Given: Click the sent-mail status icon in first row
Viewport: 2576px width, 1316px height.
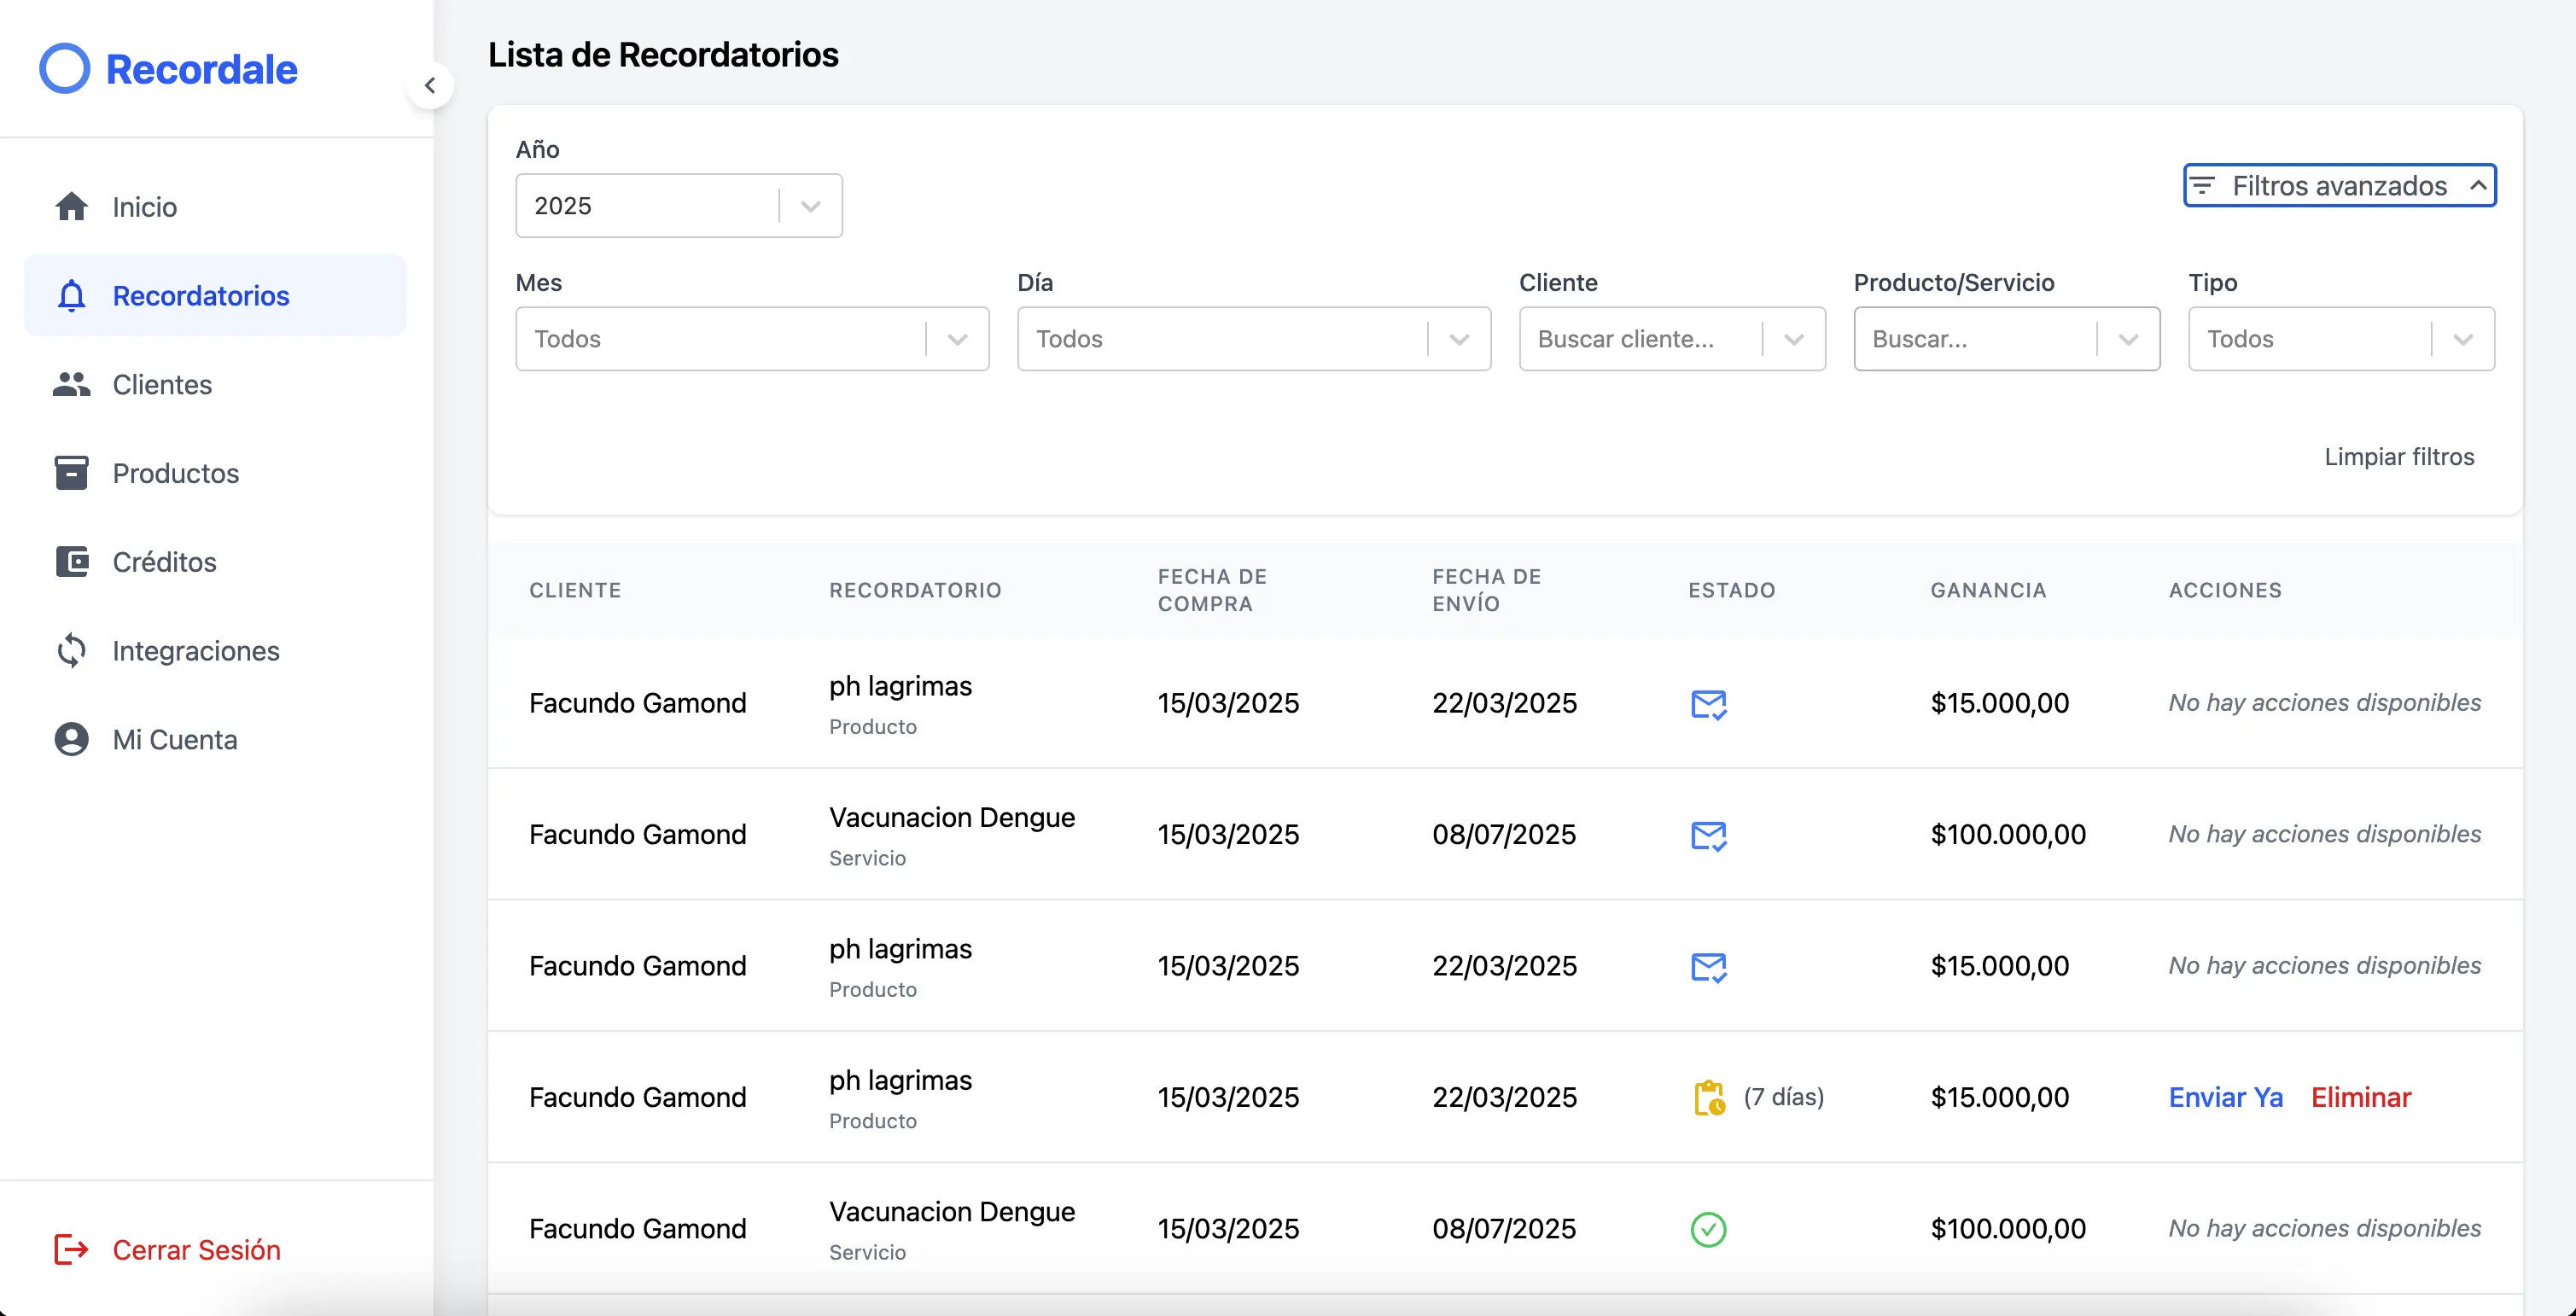Looking at the screenshot, I should click(x=1708, y=704).
